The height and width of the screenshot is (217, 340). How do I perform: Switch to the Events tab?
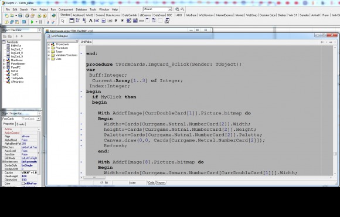pyautogui.click(x=21, y=124)
